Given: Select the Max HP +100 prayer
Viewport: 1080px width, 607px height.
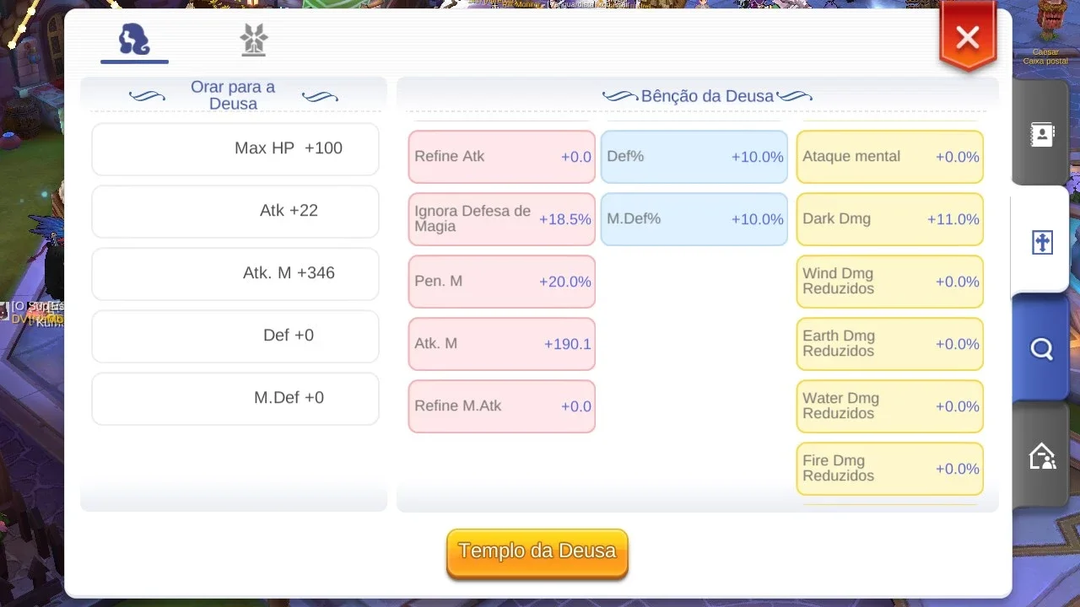Looking at the screenshot, I should (x=235, y=149).
